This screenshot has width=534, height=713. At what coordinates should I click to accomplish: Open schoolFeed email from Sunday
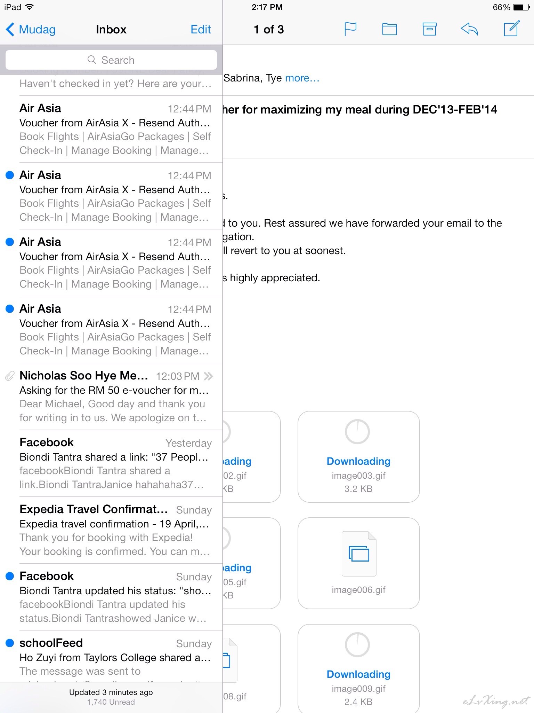[111, 656]
